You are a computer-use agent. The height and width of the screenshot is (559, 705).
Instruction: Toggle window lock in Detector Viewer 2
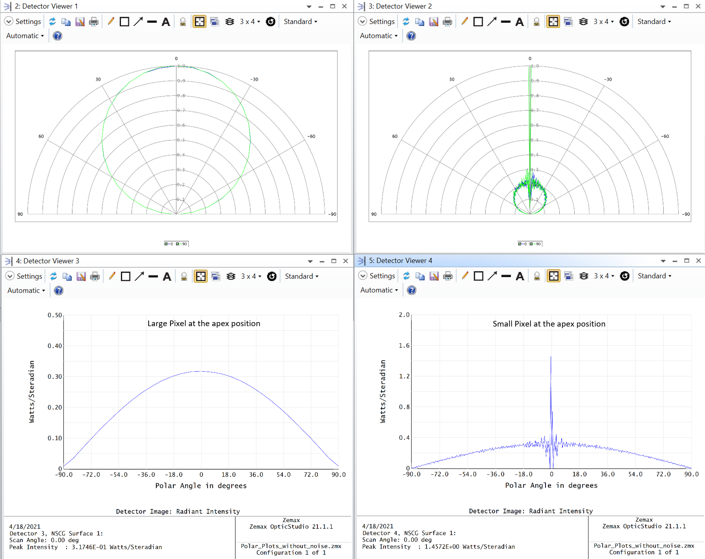click(x=537, y=21)
